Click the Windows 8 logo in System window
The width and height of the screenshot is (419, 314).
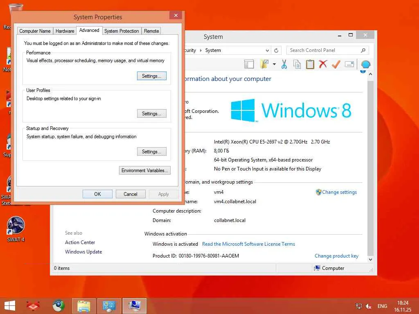pyautogui.click(x=291, y=110)
